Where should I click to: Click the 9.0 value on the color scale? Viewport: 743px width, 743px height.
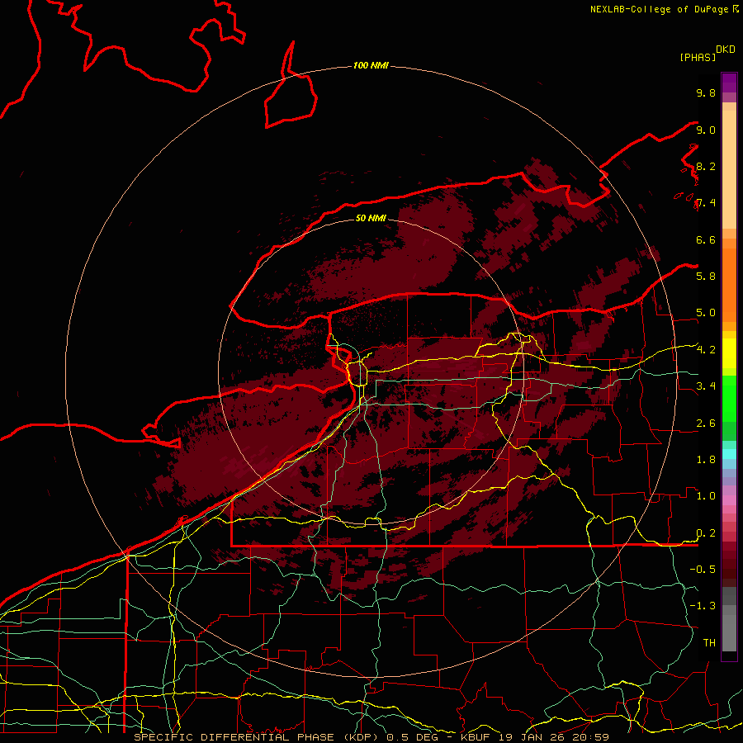[x=706, y=130]
